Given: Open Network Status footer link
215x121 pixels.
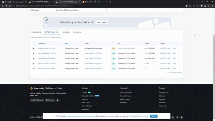Looking at the screenshot, I should coord(125,99).
